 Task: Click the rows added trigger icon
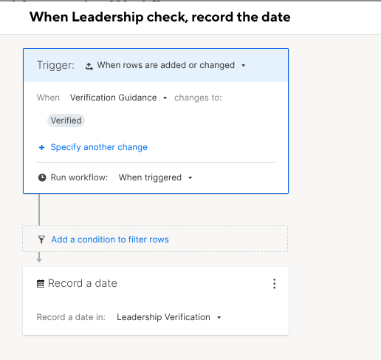[x=89, y=66]
